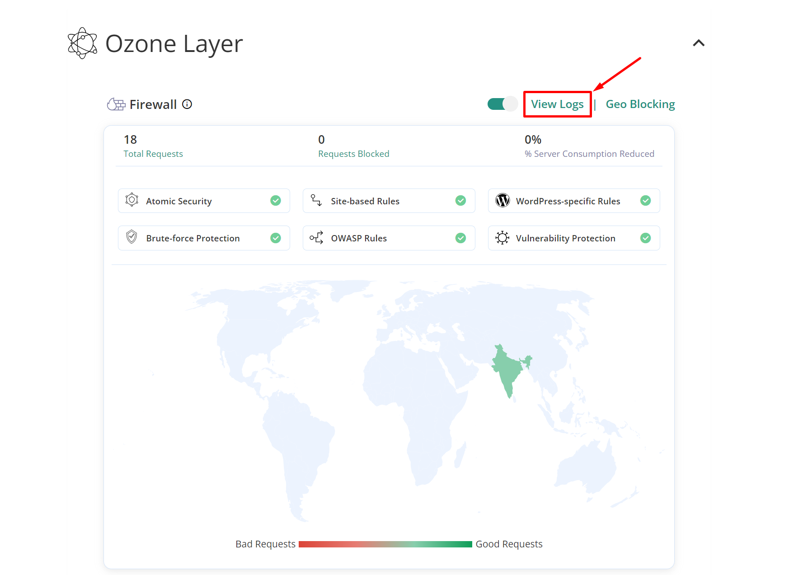
Task: Click % Server Consumption Reduced label
Action: (x=589, y=154)
